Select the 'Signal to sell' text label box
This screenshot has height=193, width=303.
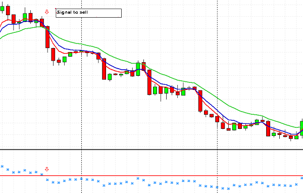(x=89, y=13)
